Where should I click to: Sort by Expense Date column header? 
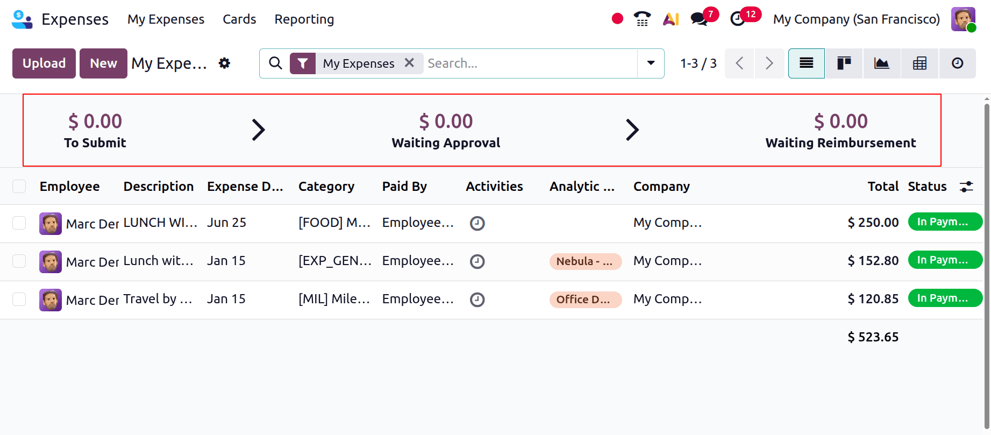pyautogui.click(x=245, y=187)
